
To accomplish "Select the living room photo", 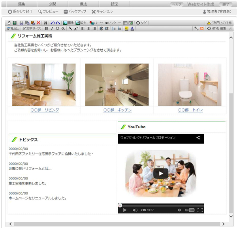I will (44, 85).
